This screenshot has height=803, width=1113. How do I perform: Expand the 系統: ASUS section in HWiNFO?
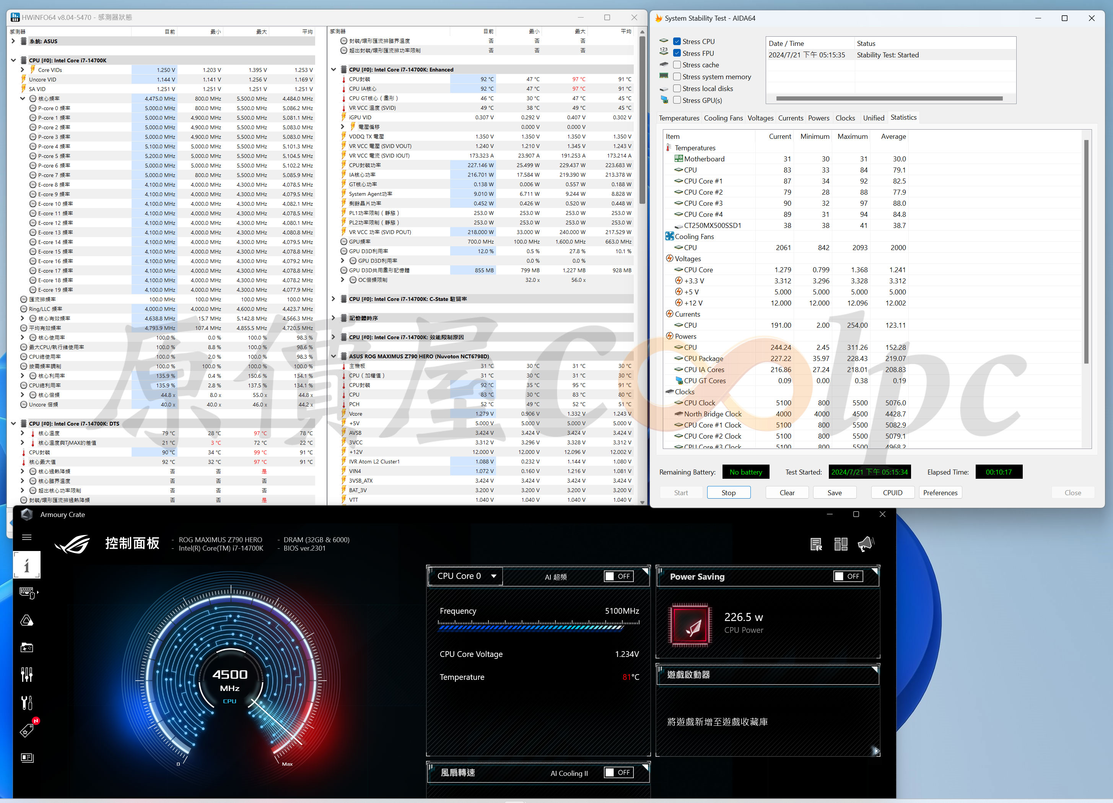pyautogui.click(x=13, y=41)
